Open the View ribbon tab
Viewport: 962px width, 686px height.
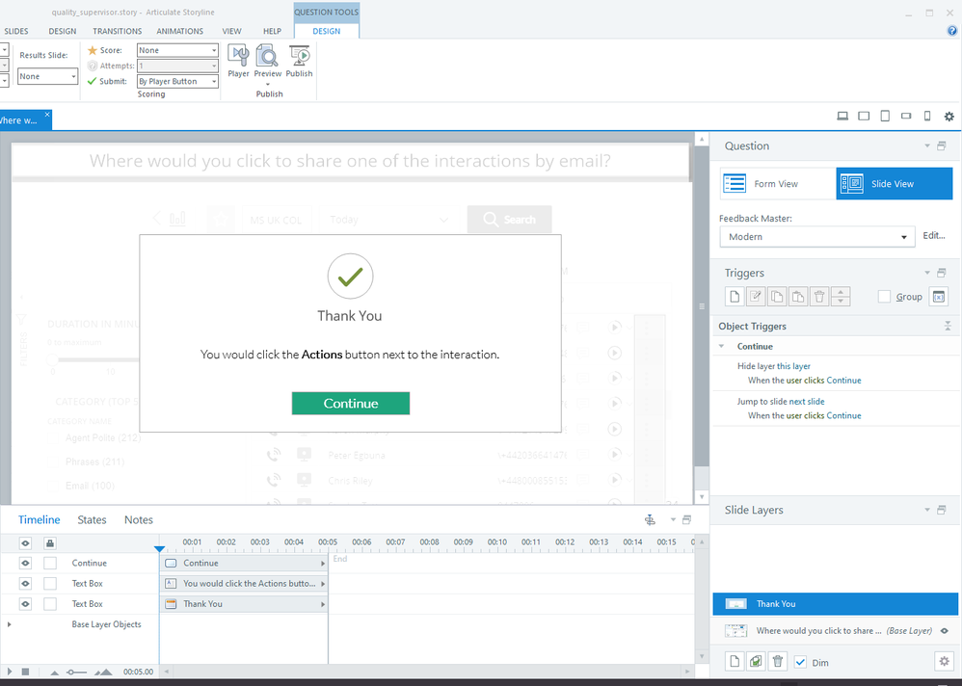pos(232,31)
